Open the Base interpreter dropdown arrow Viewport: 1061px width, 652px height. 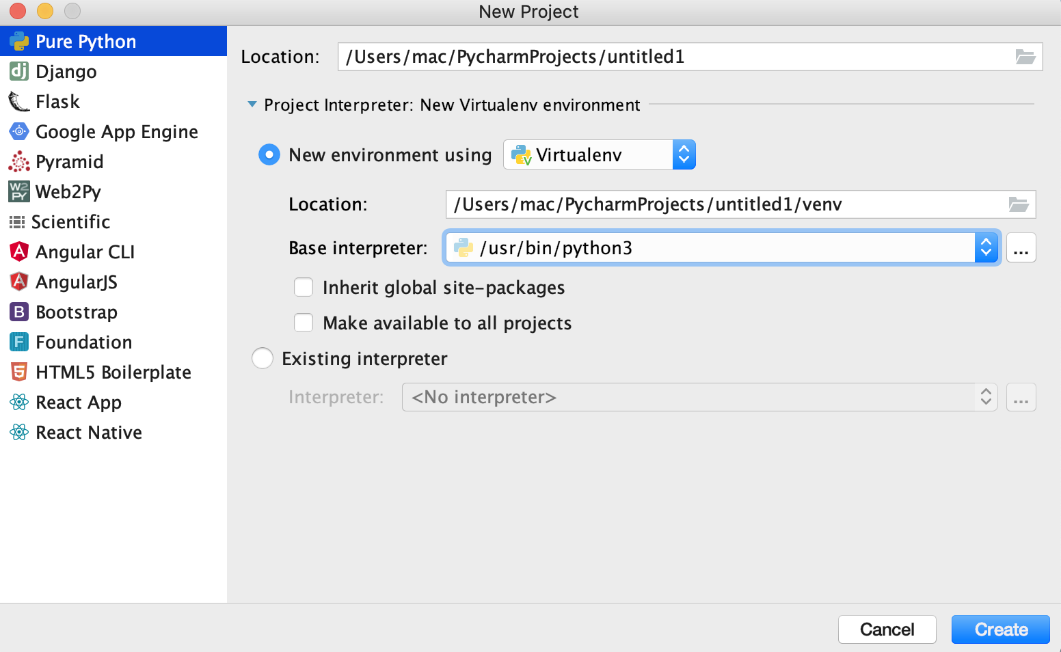point(986,248)
